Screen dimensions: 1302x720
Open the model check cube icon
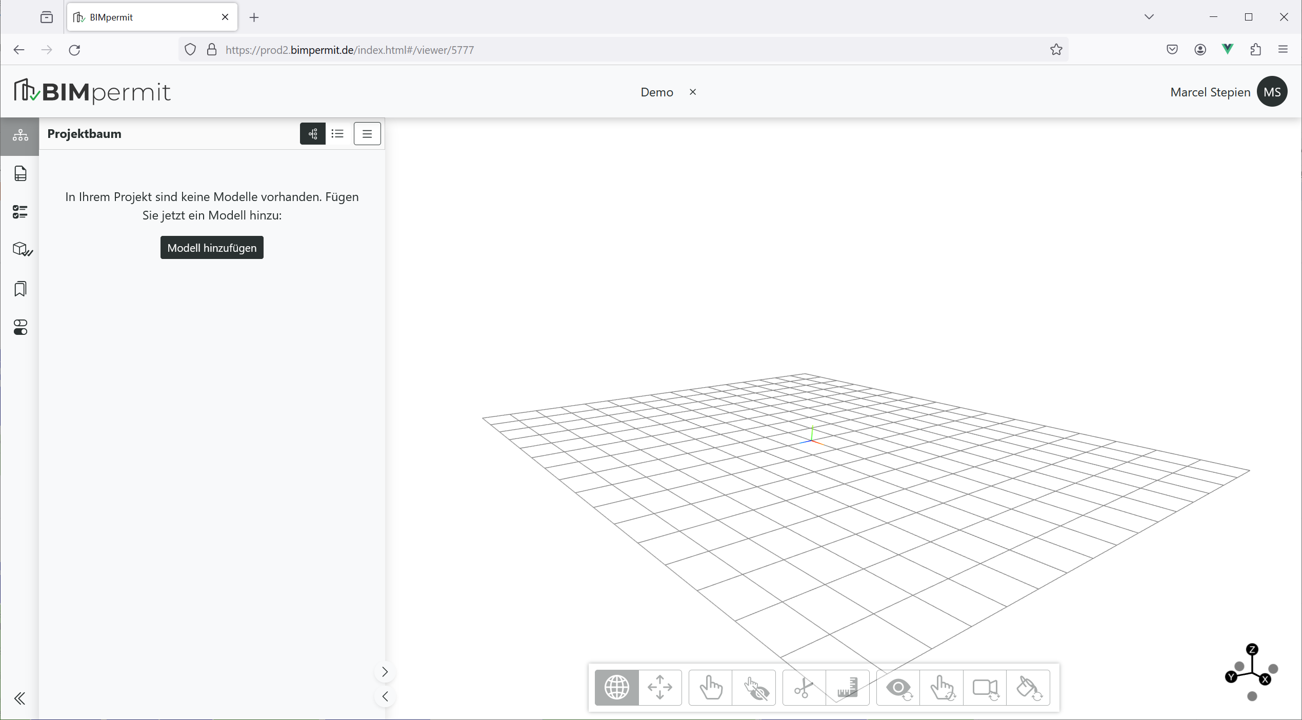pos(22,250)
